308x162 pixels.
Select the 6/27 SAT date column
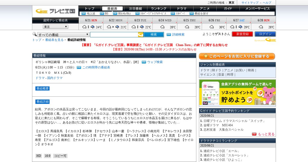tap(239, 20)
